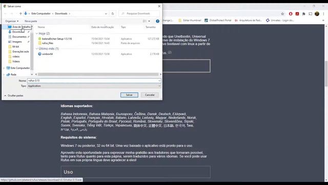Select the winbox64 file name

(47, 54)
